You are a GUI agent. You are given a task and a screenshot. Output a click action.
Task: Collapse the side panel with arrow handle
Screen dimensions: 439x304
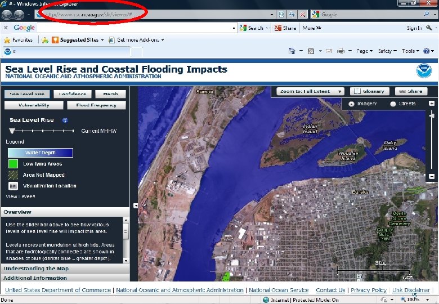point(136,205)
